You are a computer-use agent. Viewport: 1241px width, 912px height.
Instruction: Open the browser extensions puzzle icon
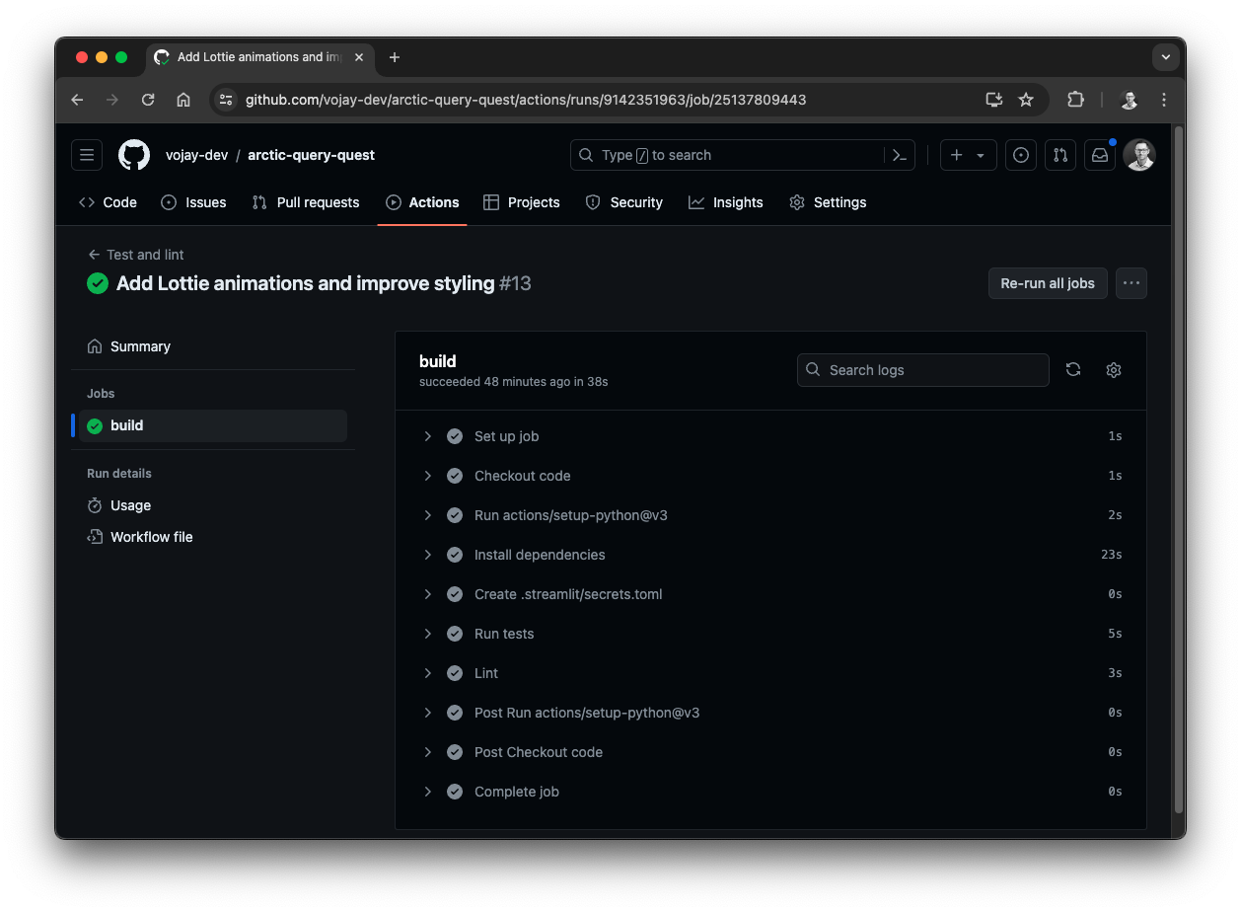pos(1075,100)
